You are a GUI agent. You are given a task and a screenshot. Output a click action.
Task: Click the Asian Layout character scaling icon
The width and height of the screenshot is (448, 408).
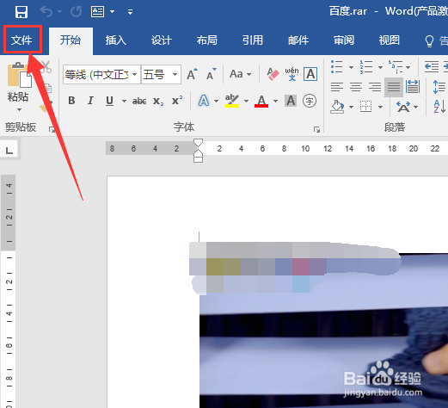(403, 107)
